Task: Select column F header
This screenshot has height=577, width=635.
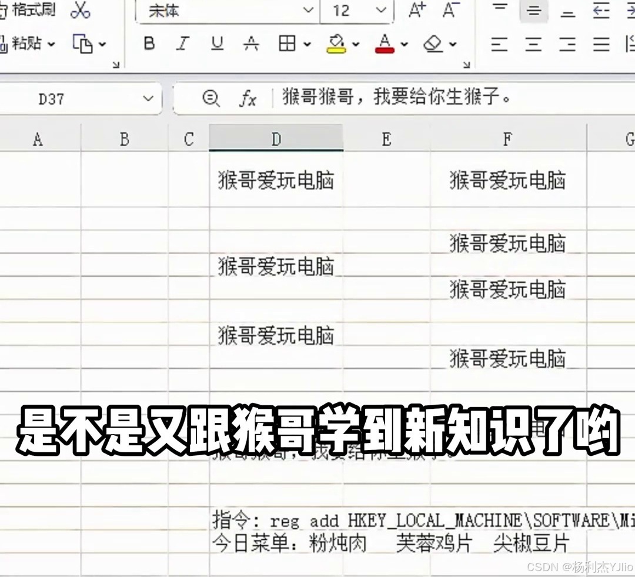Action: pos(508,139)
